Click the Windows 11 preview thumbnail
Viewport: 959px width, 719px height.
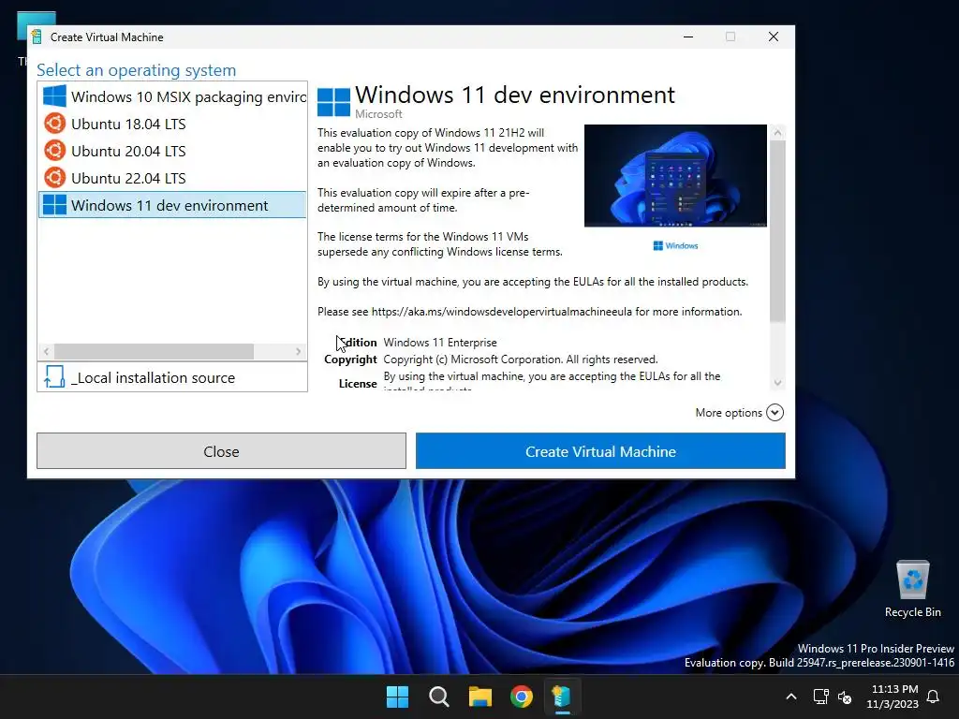[x=675, y=176]
